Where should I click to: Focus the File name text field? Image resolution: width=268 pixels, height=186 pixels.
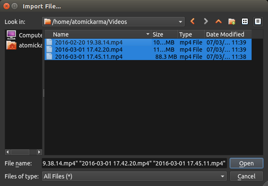(134, 163)
